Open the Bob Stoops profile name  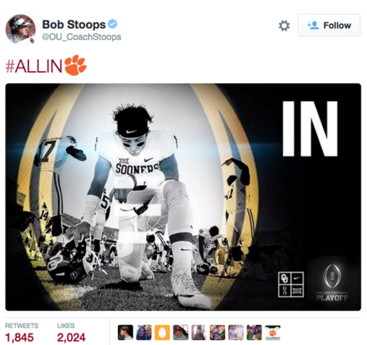click(74, 24)
